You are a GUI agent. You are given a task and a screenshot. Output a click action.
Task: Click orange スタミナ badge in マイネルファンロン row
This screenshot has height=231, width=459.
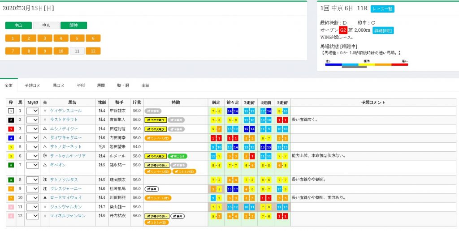coord(156,222)
